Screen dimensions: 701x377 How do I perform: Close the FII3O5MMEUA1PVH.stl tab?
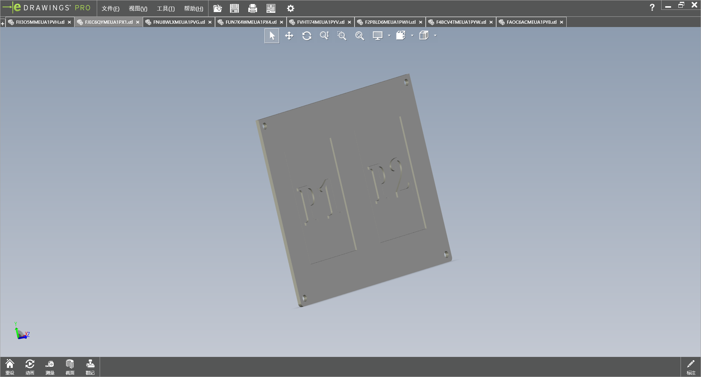point(69,22)
